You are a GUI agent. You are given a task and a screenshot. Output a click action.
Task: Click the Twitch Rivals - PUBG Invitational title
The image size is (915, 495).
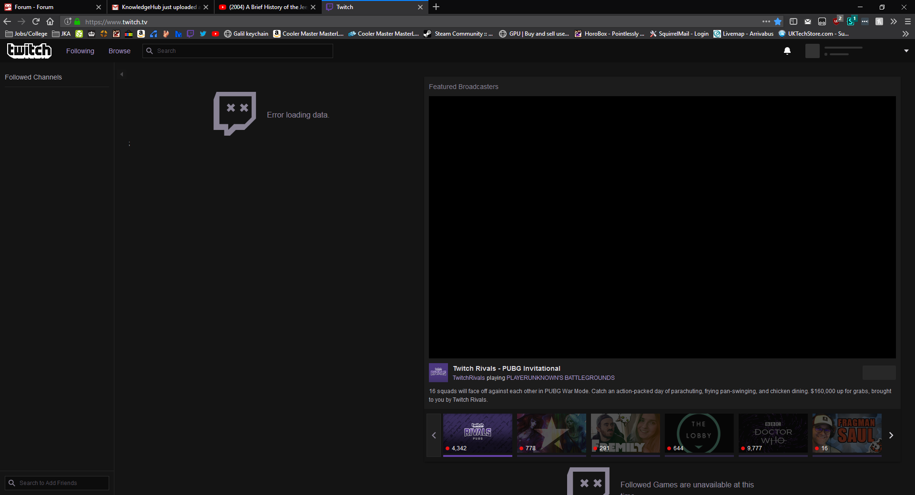coord(507,368)
